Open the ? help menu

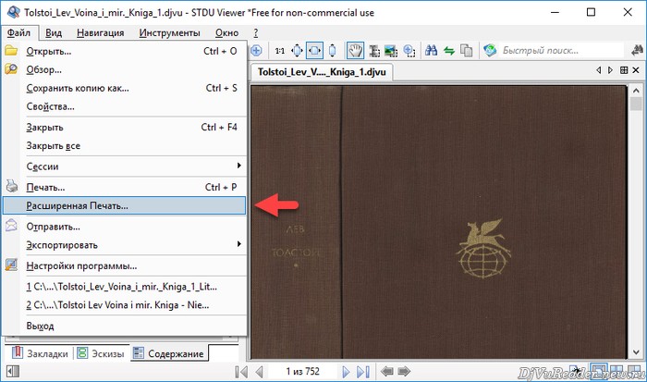pyautogui.click(x=255, y=32)
